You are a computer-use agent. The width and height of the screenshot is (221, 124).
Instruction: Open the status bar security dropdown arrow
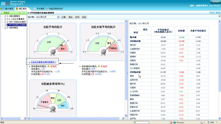coord(204,123)
